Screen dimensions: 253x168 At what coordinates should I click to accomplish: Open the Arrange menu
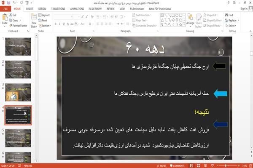click(191, 20)
